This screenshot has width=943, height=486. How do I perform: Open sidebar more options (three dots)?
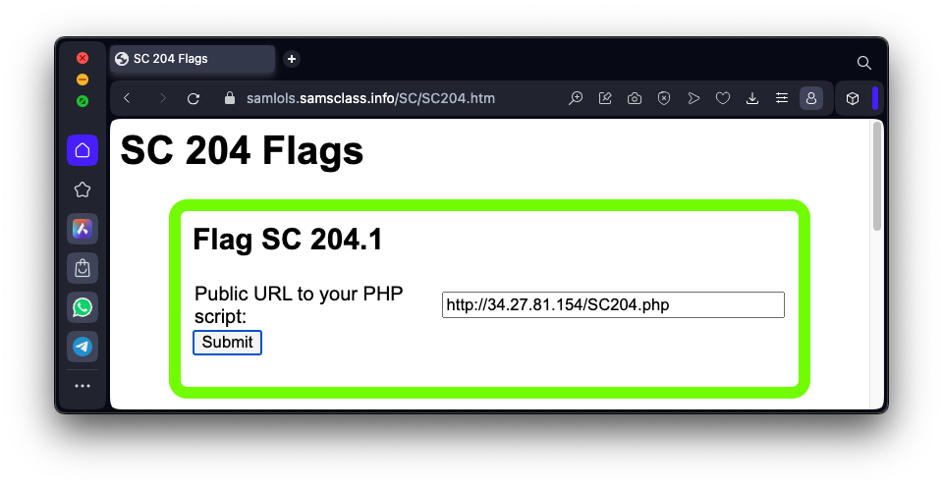point(83,386)
